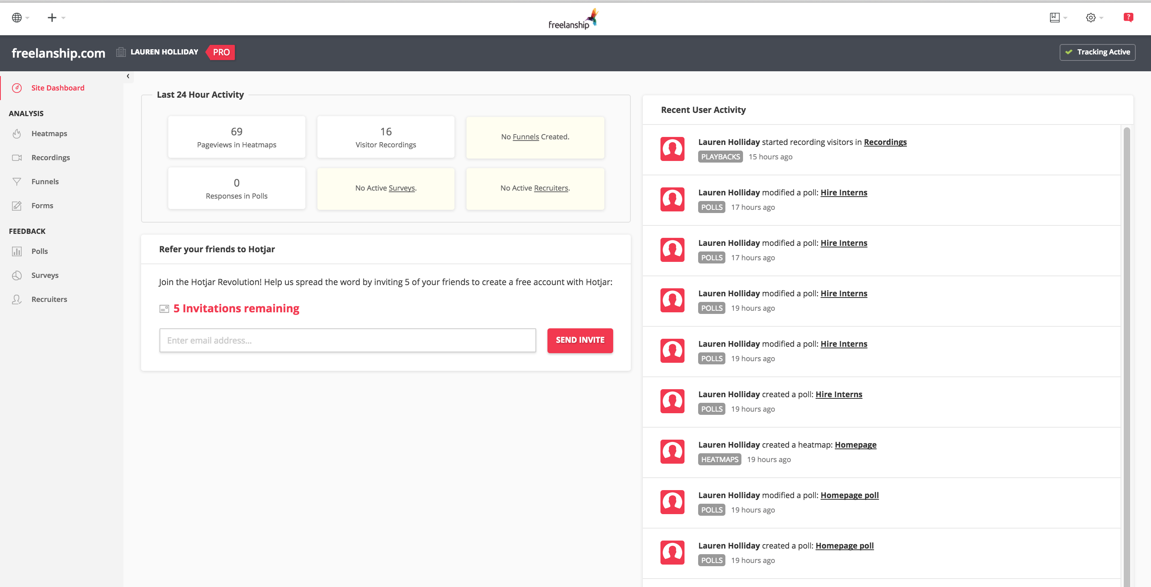The height and width of the screenshot is (587, 1151).
Task: Click the Recent User Activity scrollbar
Action: pyautogui.click(x=1127, y=312)
